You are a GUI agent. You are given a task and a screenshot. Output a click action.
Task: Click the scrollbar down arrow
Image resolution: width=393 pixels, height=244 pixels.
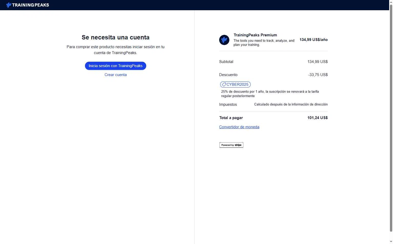click(391, 242)
